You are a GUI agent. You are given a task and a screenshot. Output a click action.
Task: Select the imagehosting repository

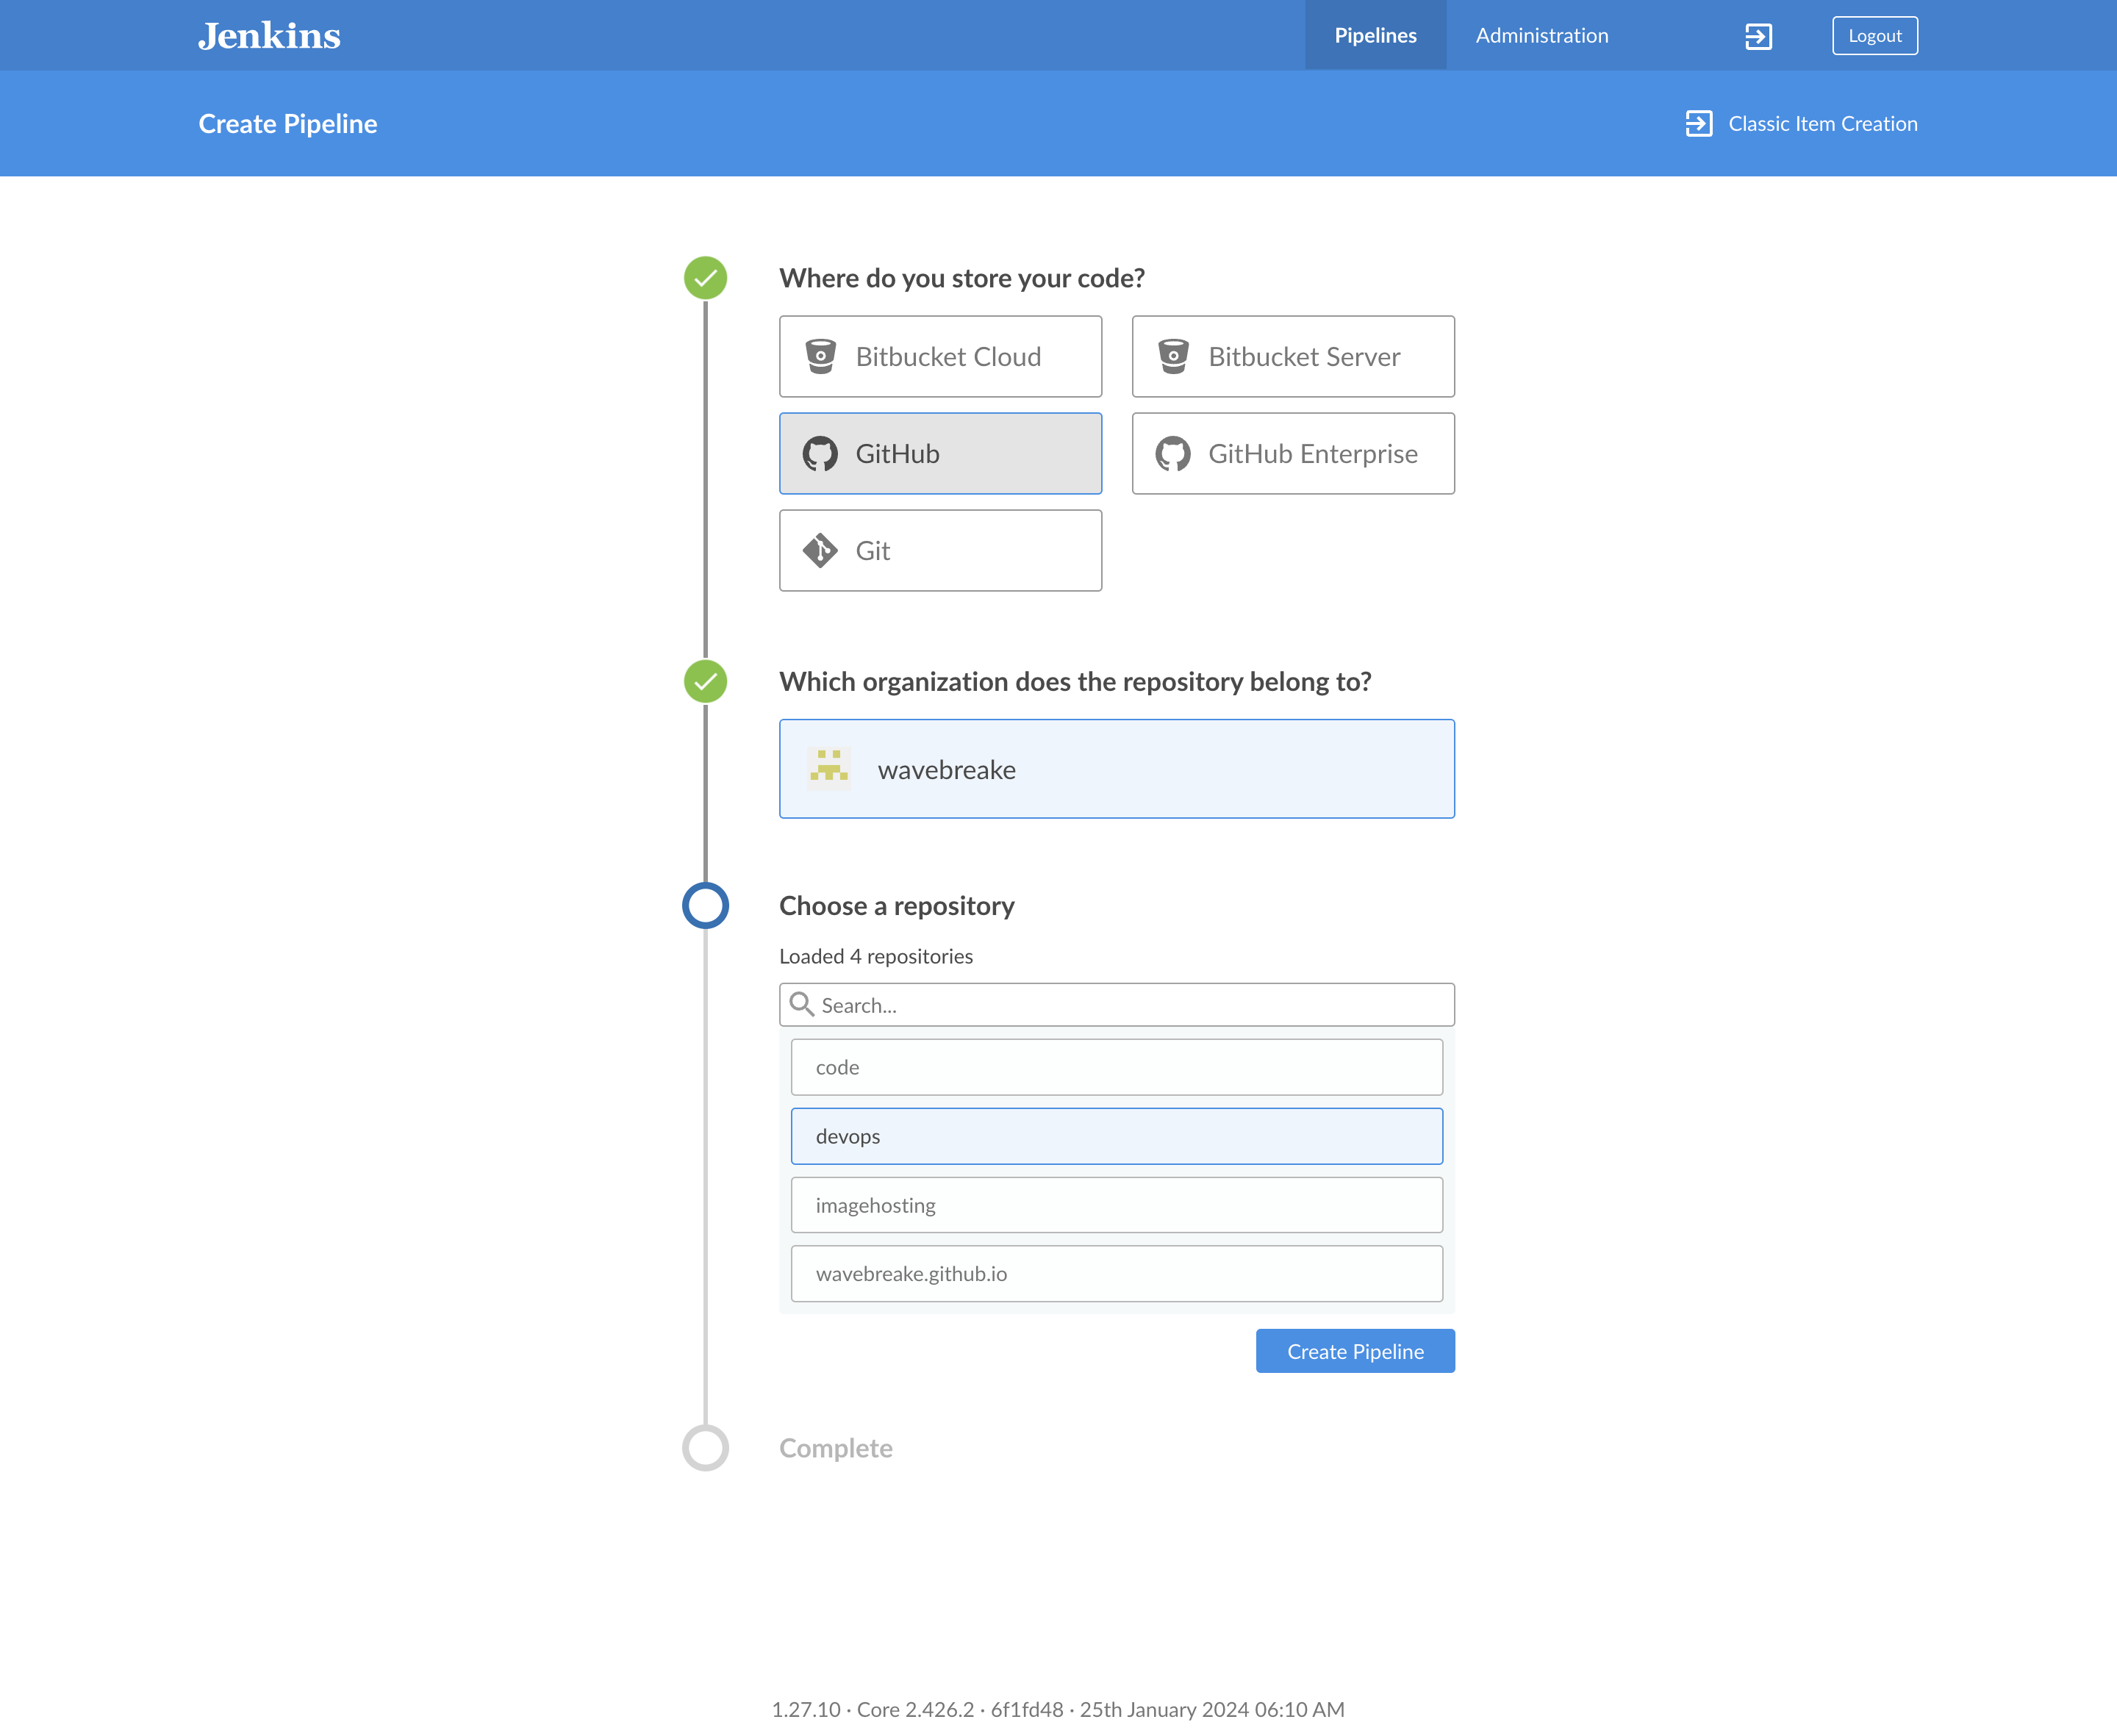[1116, 1205]
